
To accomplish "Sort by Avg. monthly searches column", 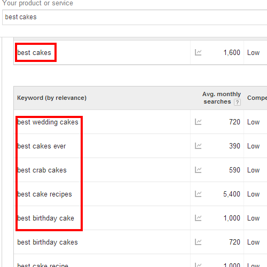I will pos(222,98).
